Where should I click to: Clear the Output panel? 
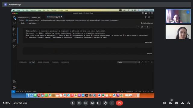[139, 62]
